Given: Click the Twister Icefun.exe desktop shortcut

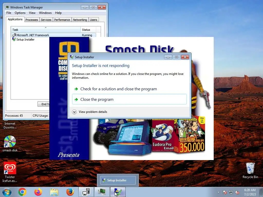Looking at the screenshot, I should pos(10,172).
